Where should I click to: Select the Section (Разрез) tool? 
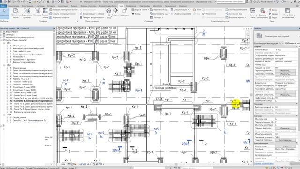tap(115, 12)
